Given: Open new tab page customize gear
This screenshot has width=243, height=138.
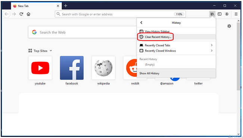Looking at the screenshot, I should (229, 26).
